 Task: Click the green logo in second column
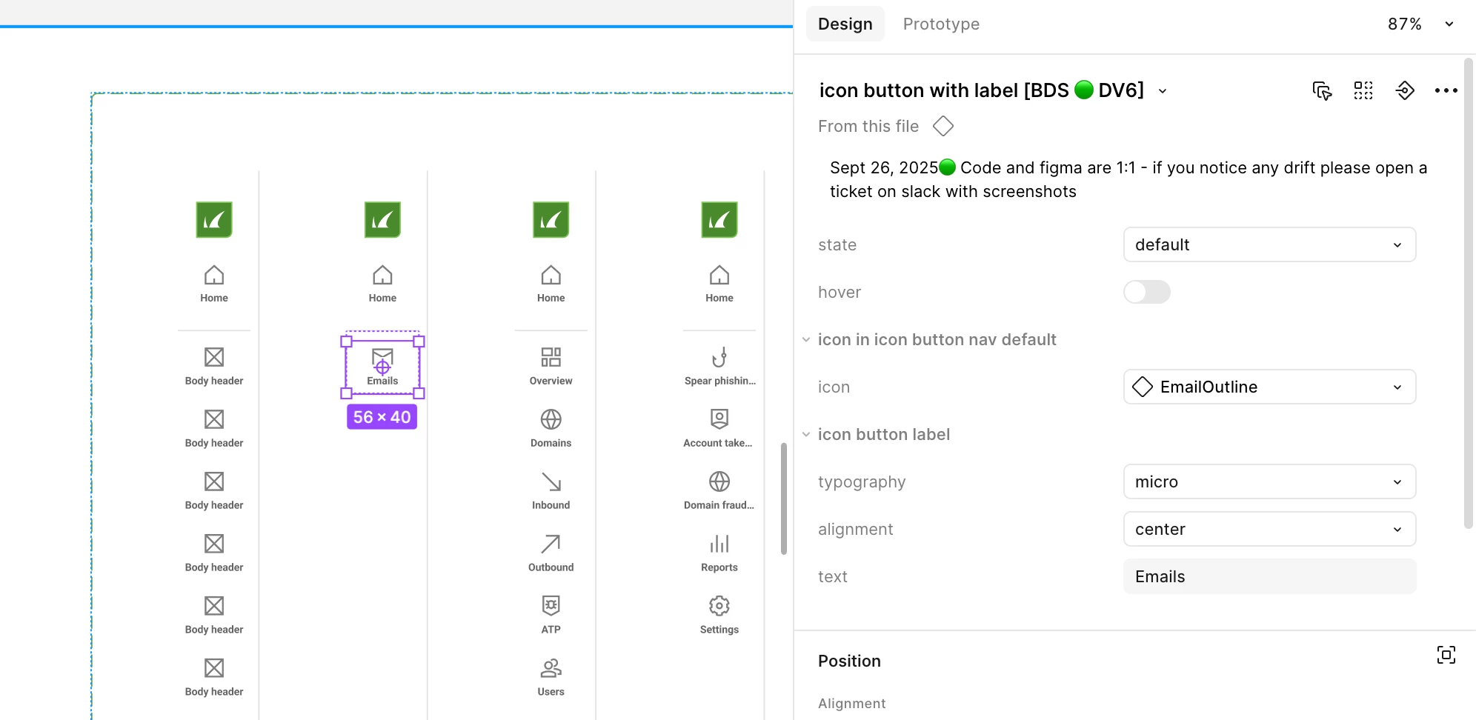382,219
